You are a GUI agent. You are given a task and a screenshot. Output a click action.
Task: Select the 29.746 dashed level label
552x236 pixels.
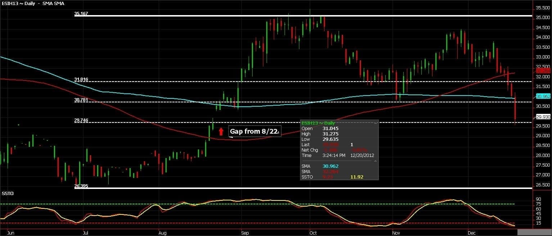point(81,120)
